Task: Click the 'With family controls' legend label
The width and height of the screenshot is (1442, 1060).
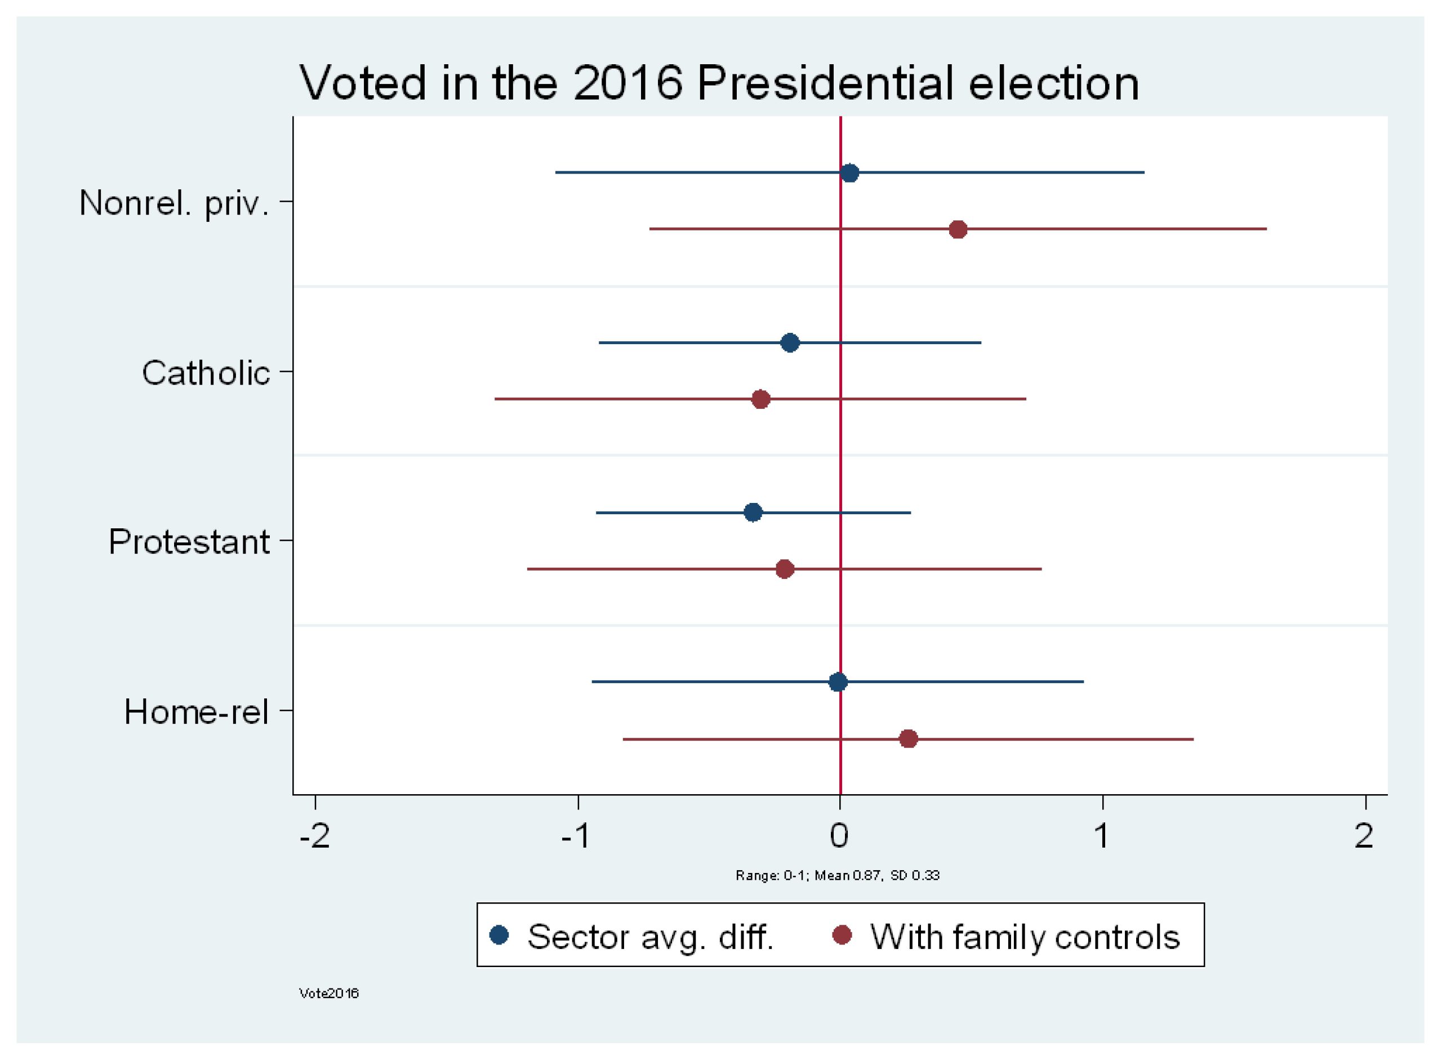Action: tap(1025, 937)
